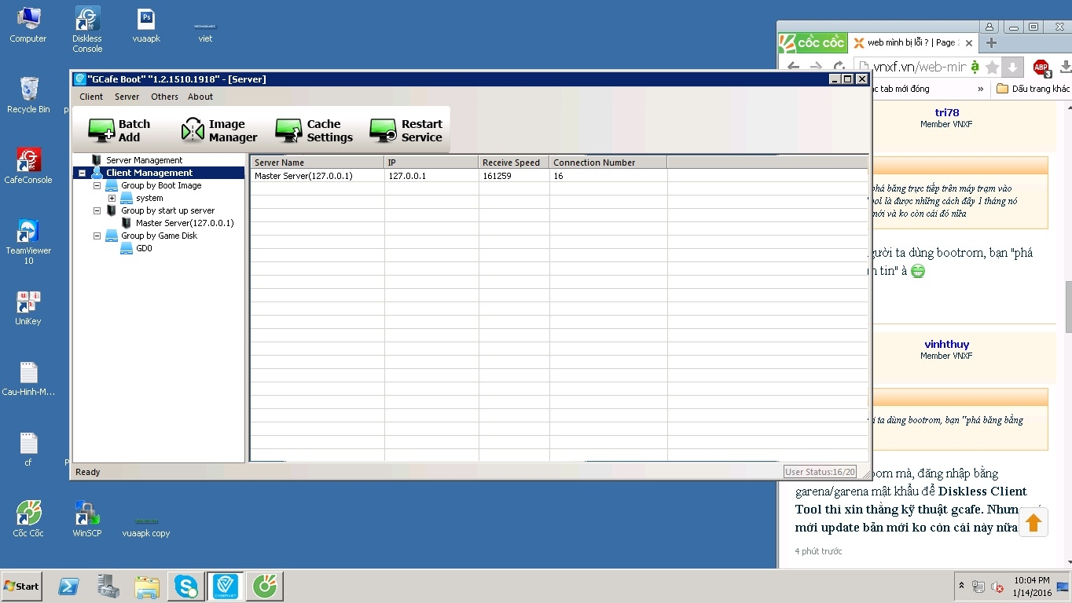Screen dimensions: 1072x603
Task: Sort by the Receive Speed column header
Action: (512, 163)
